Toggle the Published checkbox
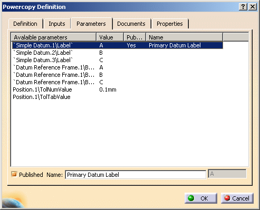 [14, 174]
